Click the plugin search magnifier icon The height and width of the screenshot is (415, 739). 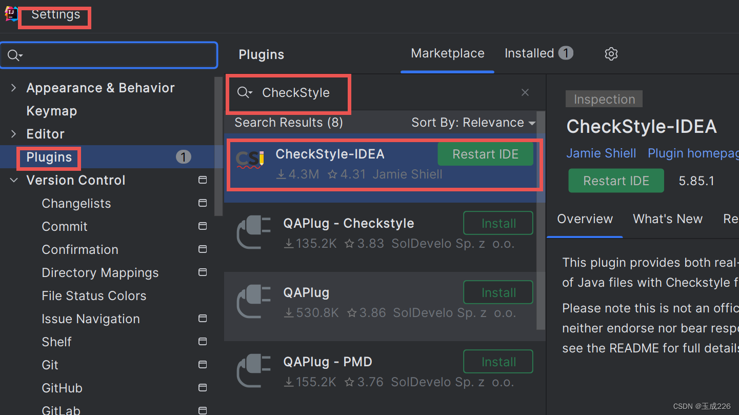pos(245,93)
